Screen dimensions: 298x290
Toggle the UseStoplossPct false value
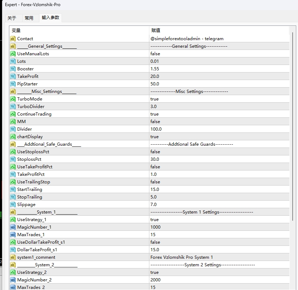155,152
